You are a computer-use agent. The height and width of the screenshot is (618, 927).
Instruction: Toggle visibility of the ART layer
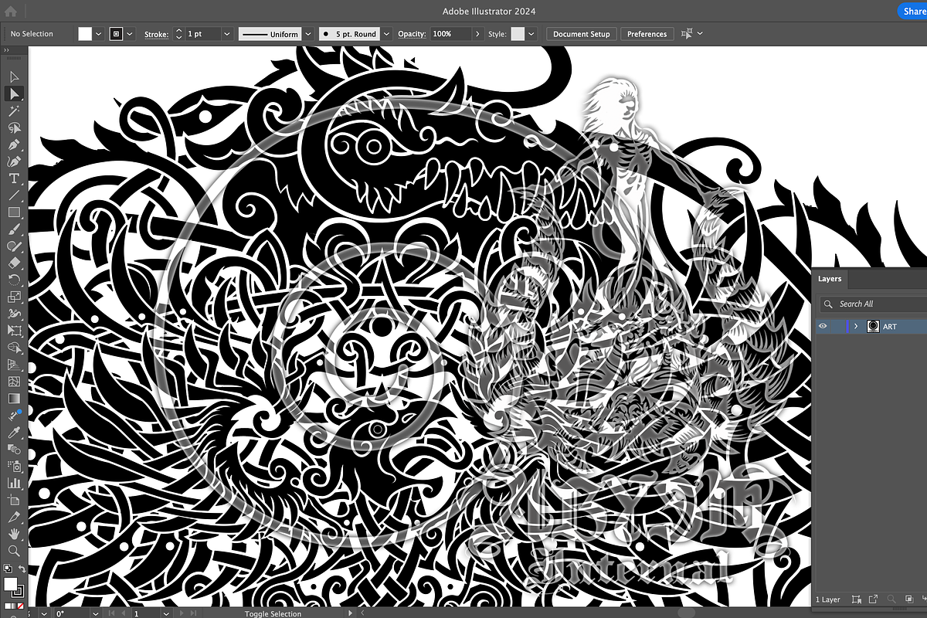[823, 327]
